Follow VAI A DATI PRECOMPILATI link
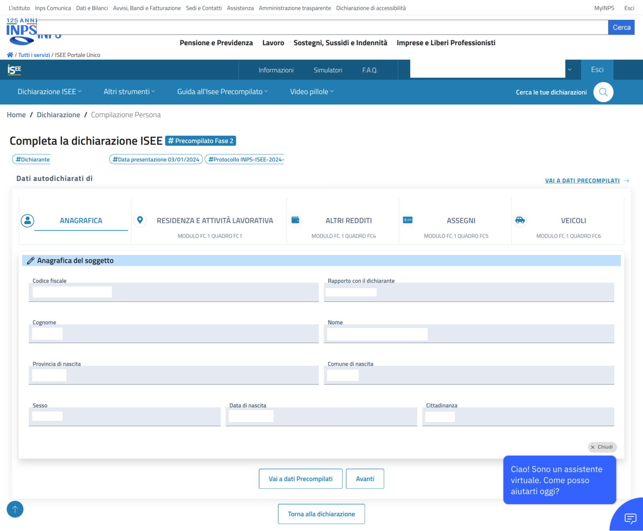 pos(582,180)
